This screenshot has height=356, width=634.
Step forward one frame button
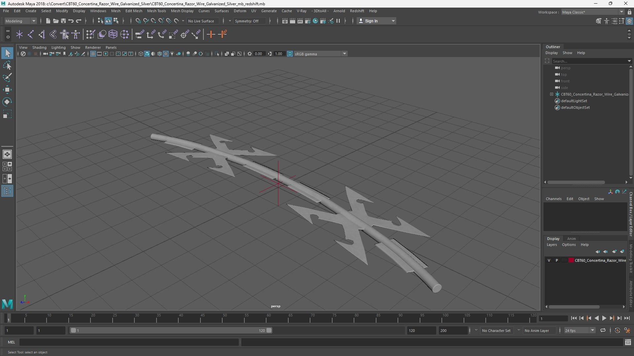[x=619, y=318]
